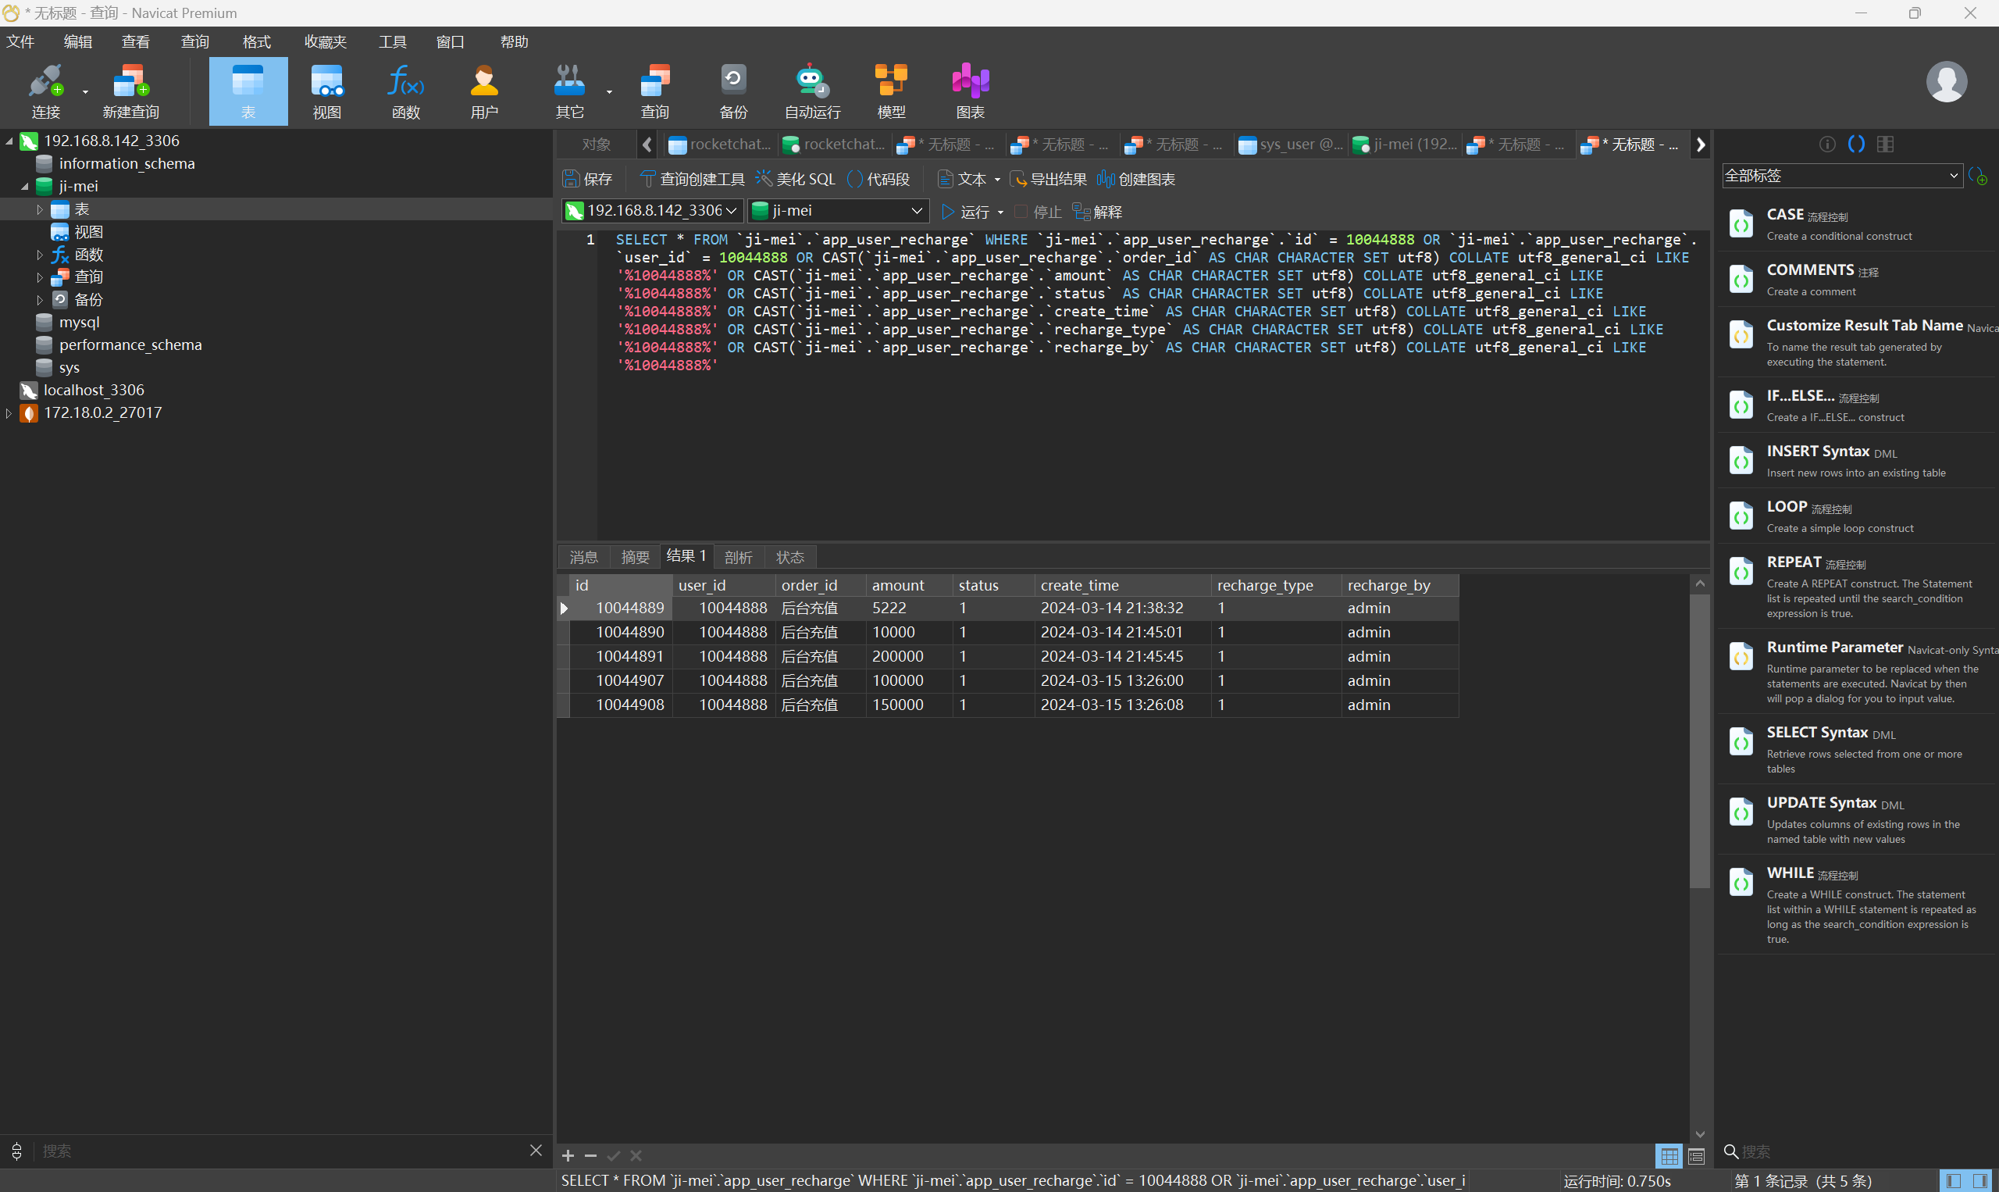Click the Export Result icon
1999x1192 pixels.
(1018, 179)
